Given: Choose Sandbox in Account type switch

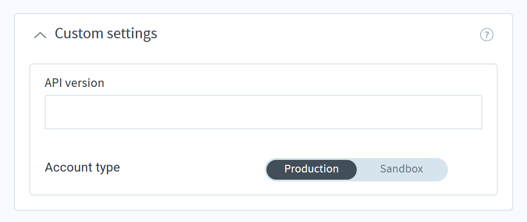Looking at the screenshot, I should coord(401,169).
